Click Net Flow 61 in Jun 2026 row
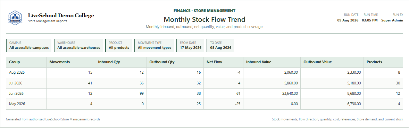This screenshot has height=128, width=409. click(x=223, y=94)
